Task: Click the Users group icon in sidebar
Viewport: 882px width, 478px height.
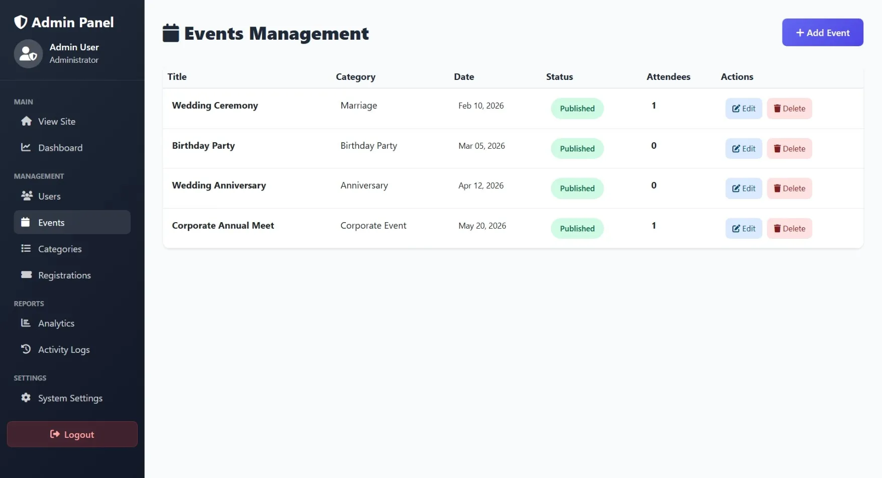Action: click(26, 196)
